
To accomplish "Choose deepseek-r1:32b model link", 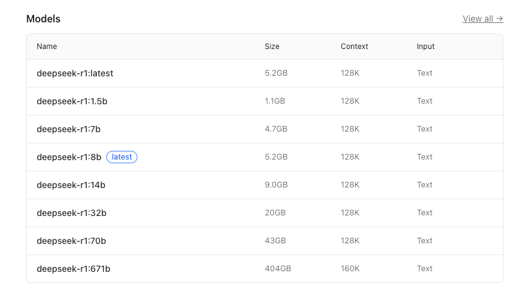I will point(71,213).
